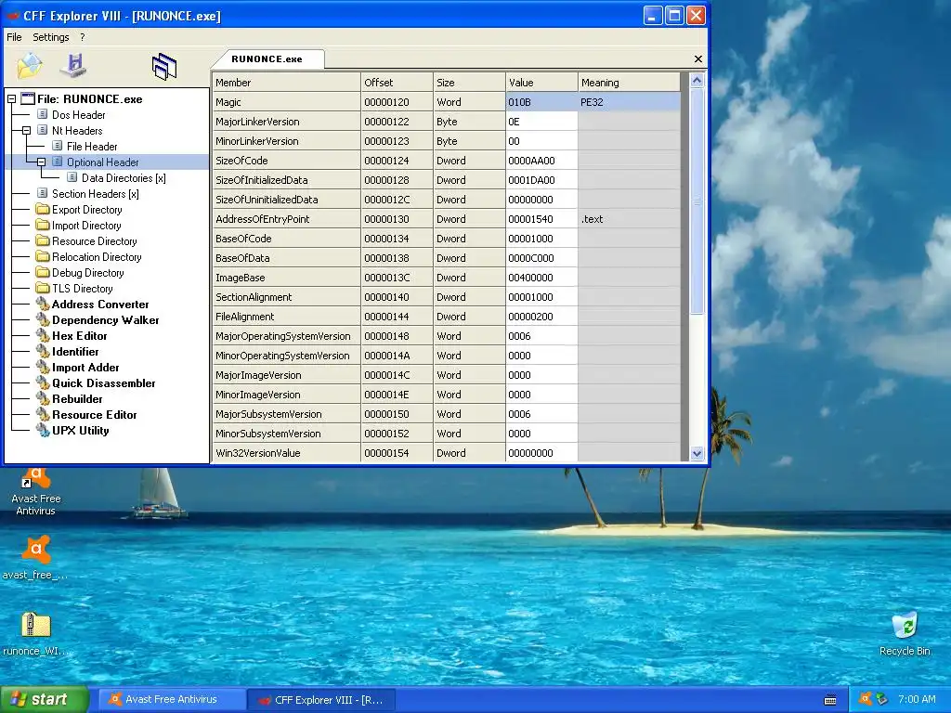This screenshot has width=951, height=713.
Task: Click the SectionAlignment member cell
Action: [x=286, y=296]
